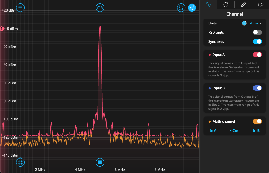Open the X-Corr math operation selector
This screenshot has height=173, width=269.
234,131
